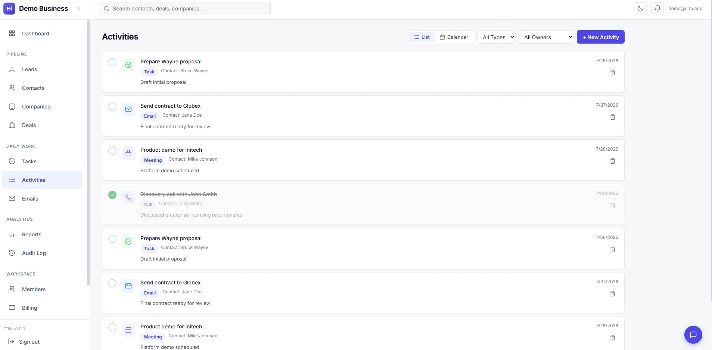
Task: Click the Activities list icon in sidebar
Action: pyautogui.click(x=12, y=180)
